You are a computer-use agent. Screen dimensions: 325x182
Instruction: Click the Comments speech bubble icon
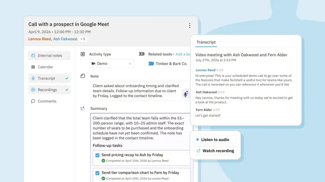point(33,101)
